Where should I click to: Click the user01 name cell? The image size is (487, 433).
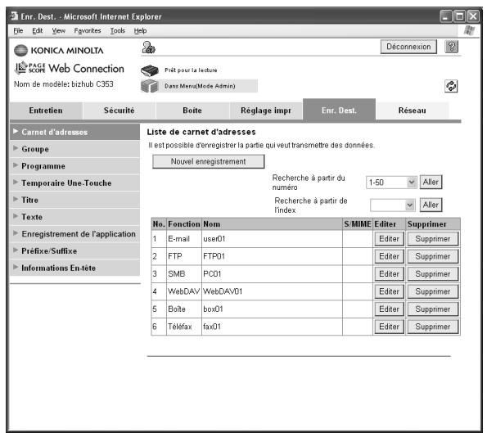click(x=272, y=239)
